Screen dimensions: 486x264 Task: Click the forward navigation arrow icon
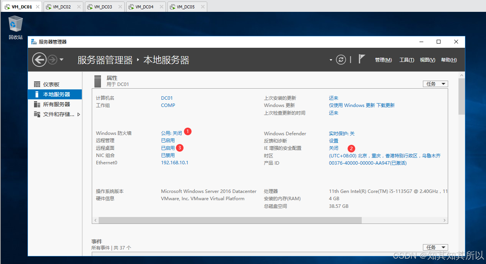tap(52, 60)
